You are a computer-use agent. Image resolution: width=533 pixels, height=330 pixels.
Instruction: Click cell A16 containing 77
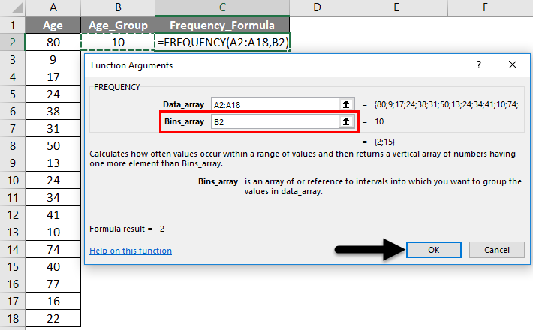pyautogui.click(x=53, y=283)
